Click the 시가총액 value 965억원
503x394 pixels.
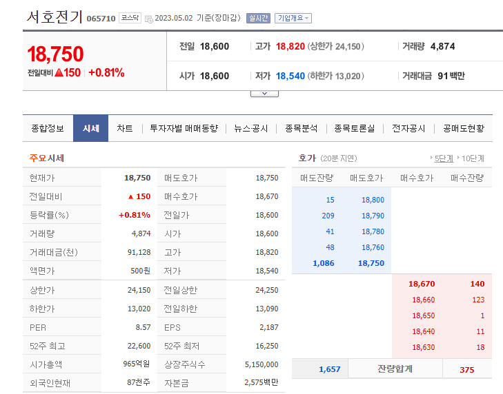click(137, 364)
